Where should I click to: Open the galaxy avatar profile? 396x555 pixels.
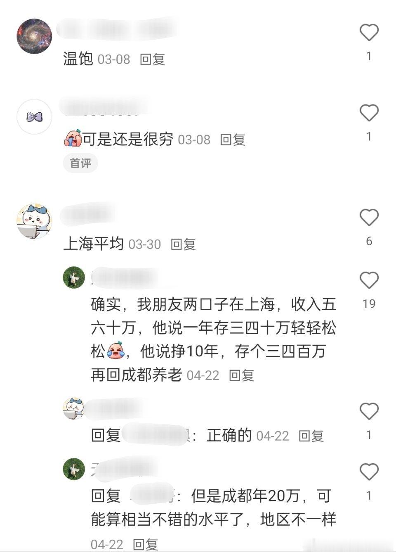[34, 36]
